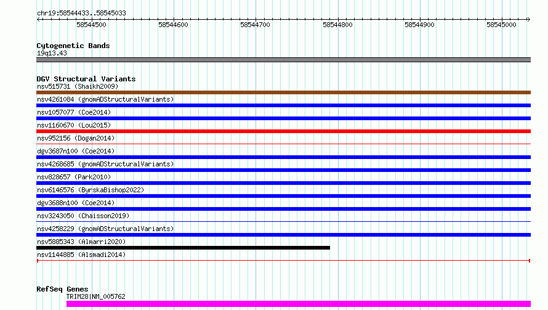
Task: Click the magenta TRIM28 gene bar
Action: [299, 304]
